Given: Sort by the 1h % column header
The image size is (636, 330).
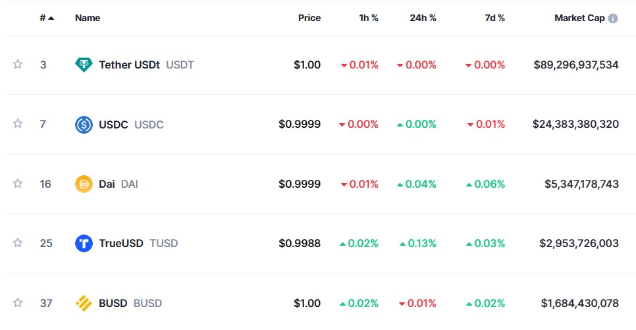Looking at the screenshot, I should (368, 18).
